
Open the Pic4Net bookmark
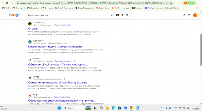point(121,8)
